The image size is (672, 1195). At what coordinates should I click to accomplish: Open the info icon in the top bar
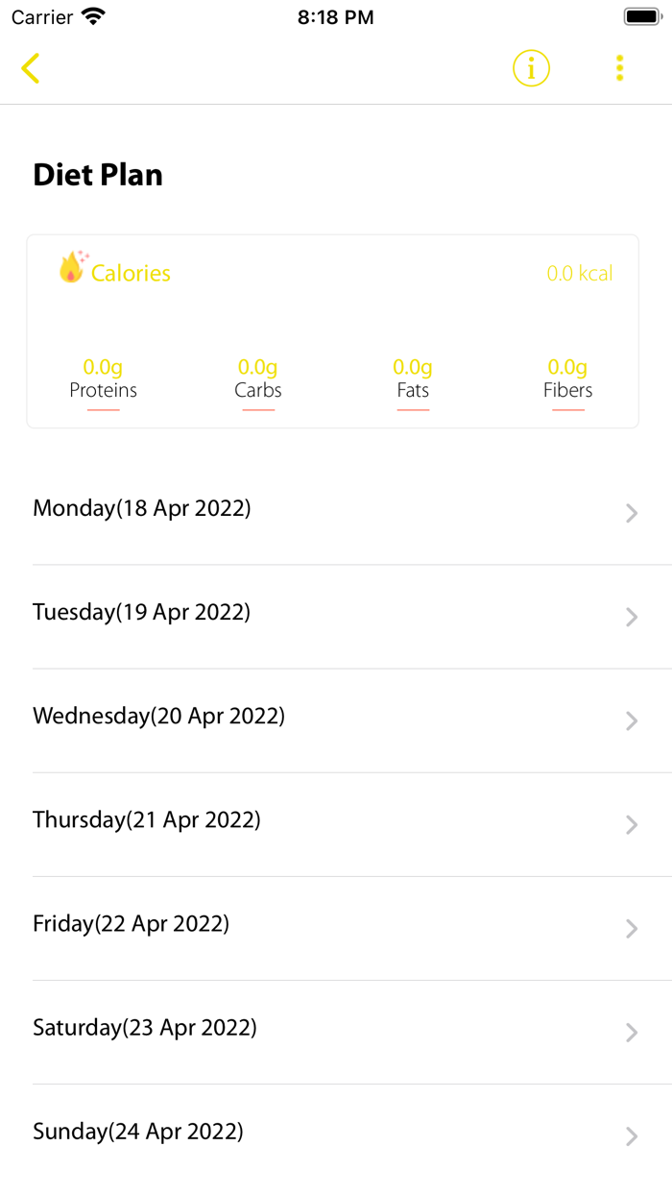coord(531,68)
